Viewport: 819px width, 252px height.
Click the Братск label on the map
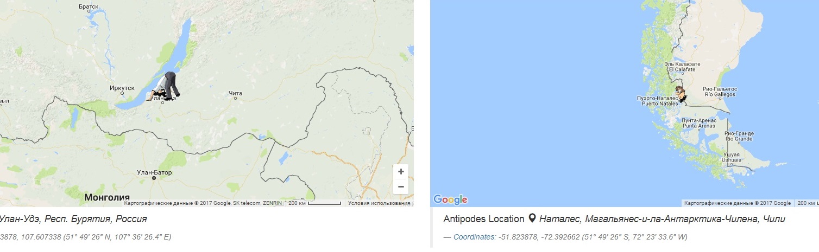coord(87,7)
